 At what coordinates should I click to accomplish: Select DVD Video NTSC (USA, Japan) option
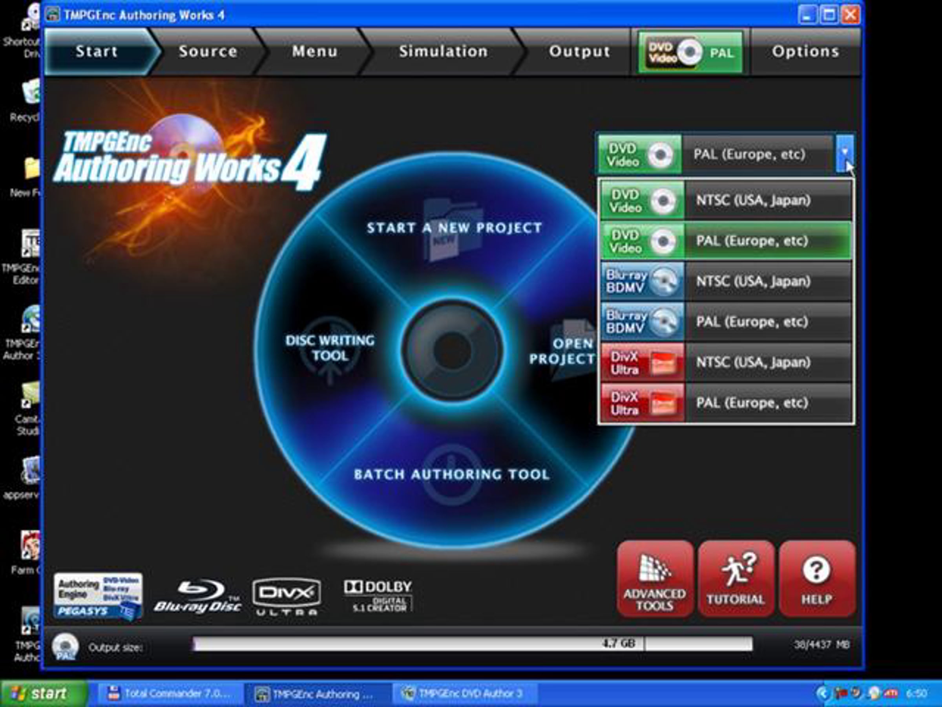point(726,200)
